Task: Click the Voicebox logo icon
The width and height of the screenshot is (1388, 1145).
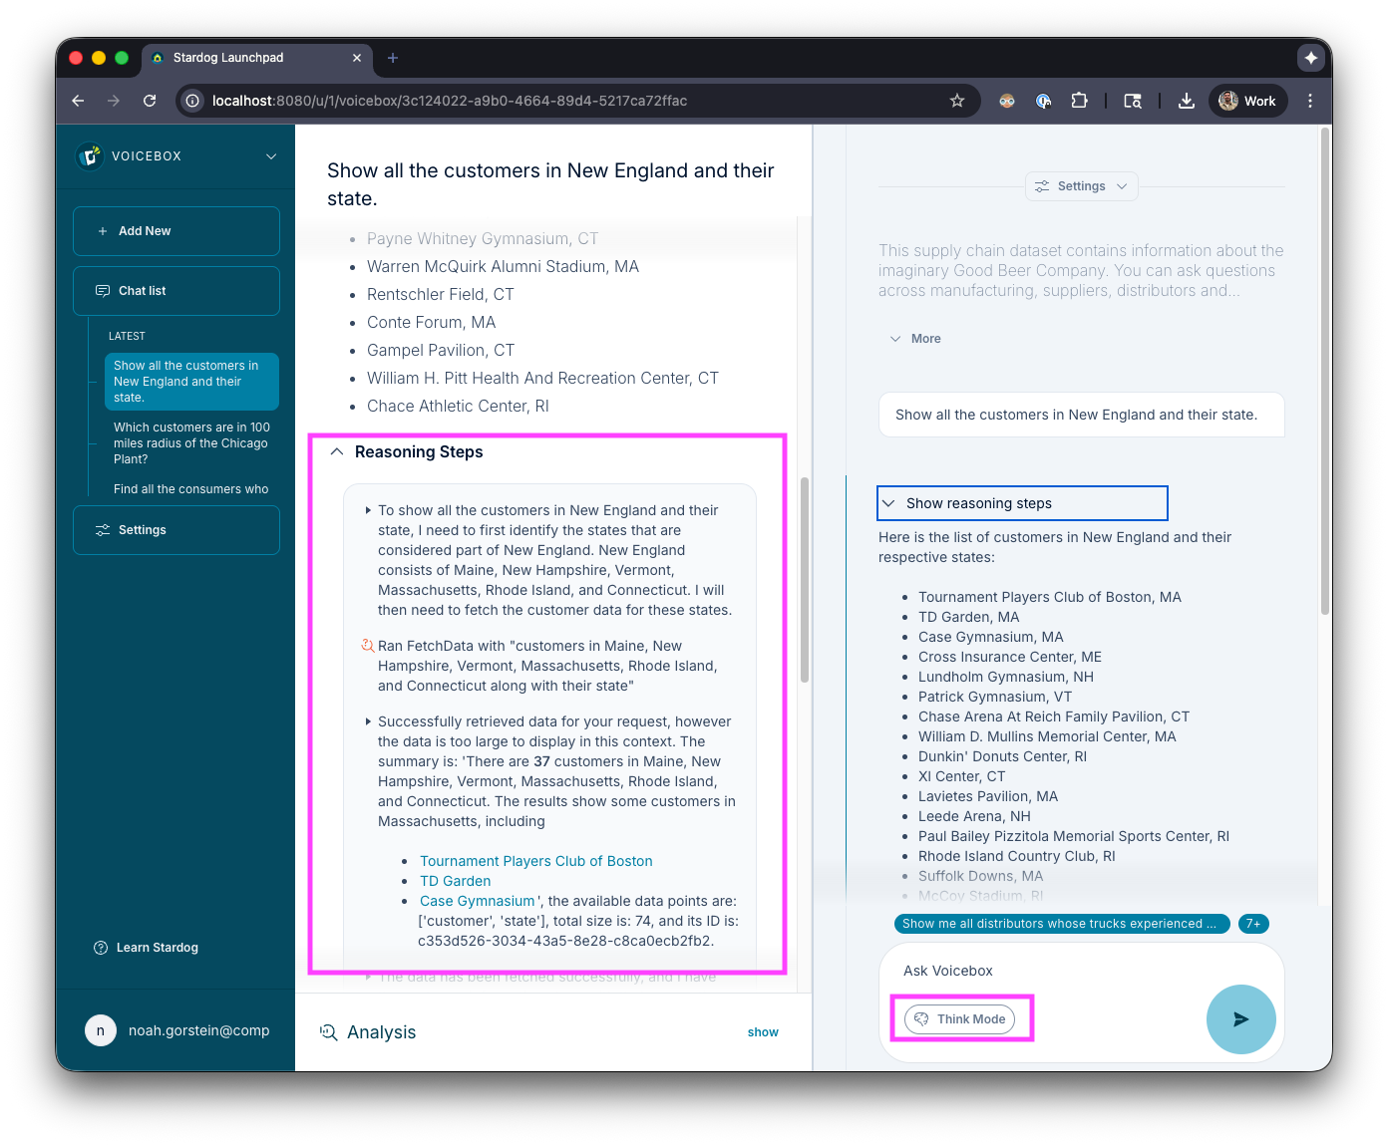Action: (90, 156)
